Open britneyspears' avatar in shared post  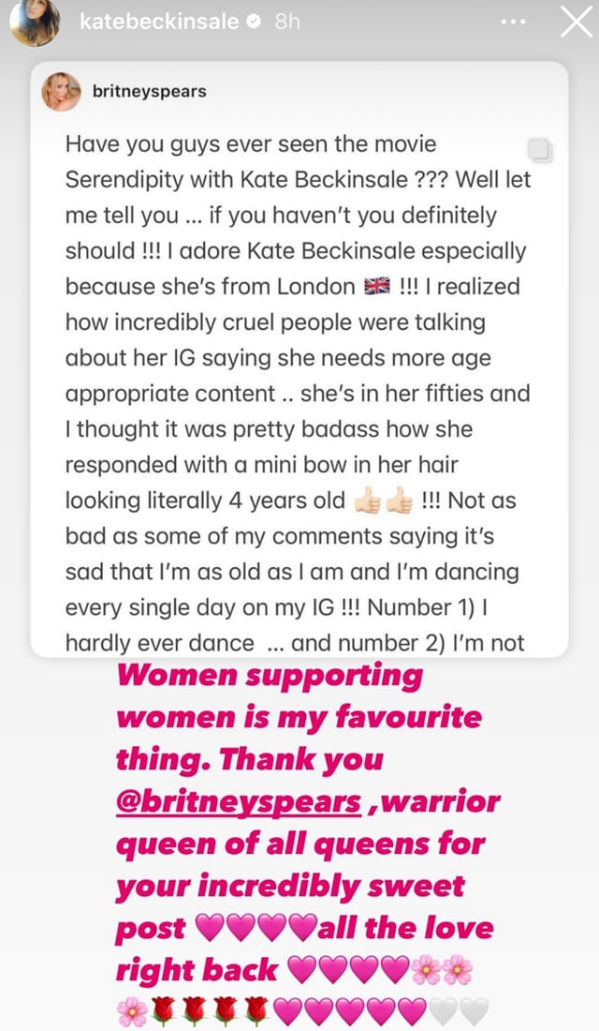click(62, 92)
